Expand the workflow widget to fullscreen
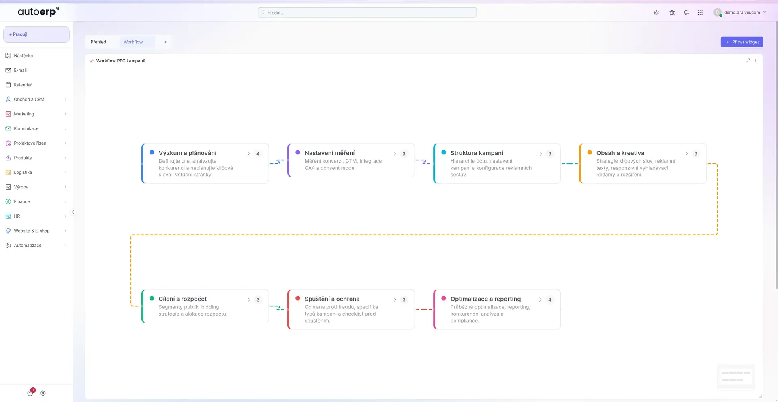 [x=748, y=61]
